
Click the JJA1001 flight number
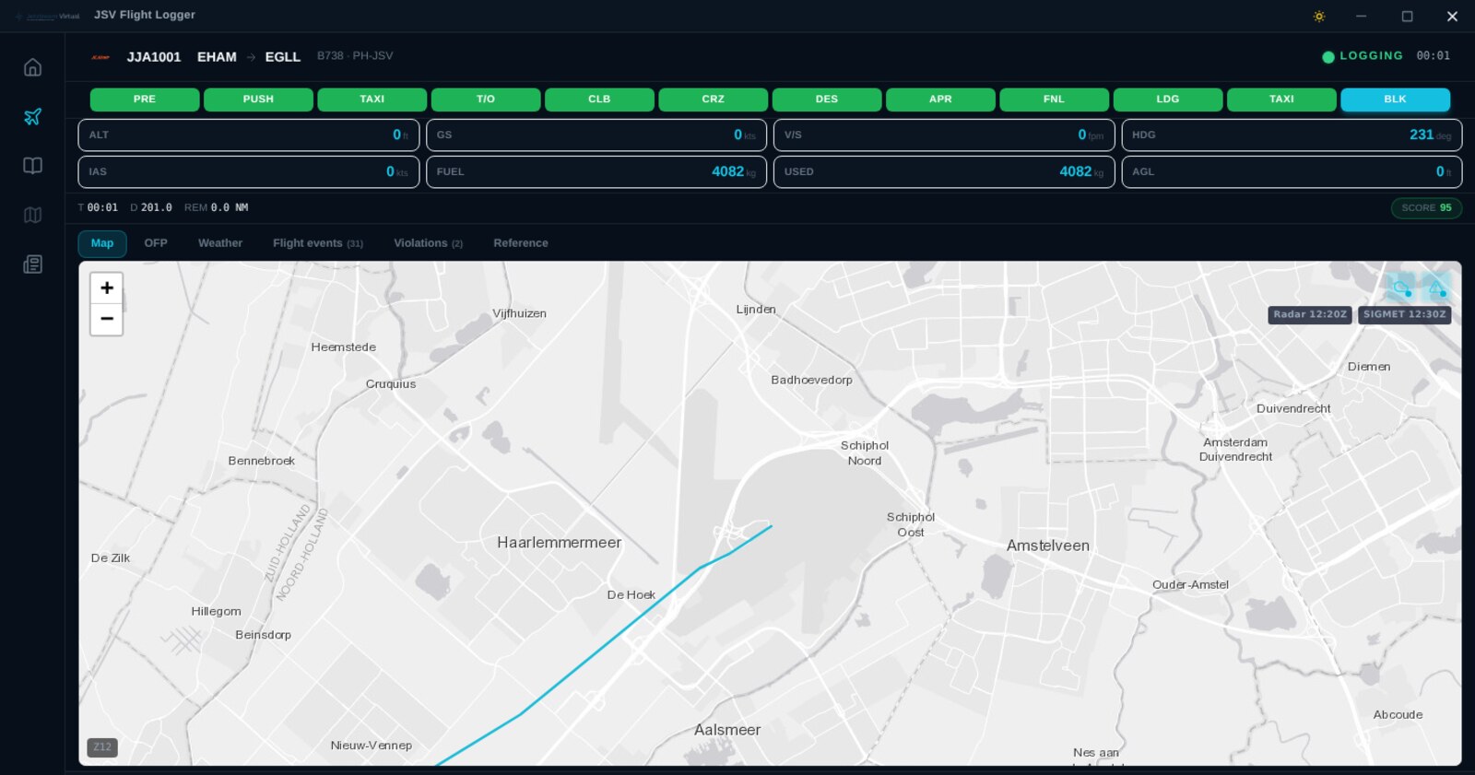pos(154,57)
